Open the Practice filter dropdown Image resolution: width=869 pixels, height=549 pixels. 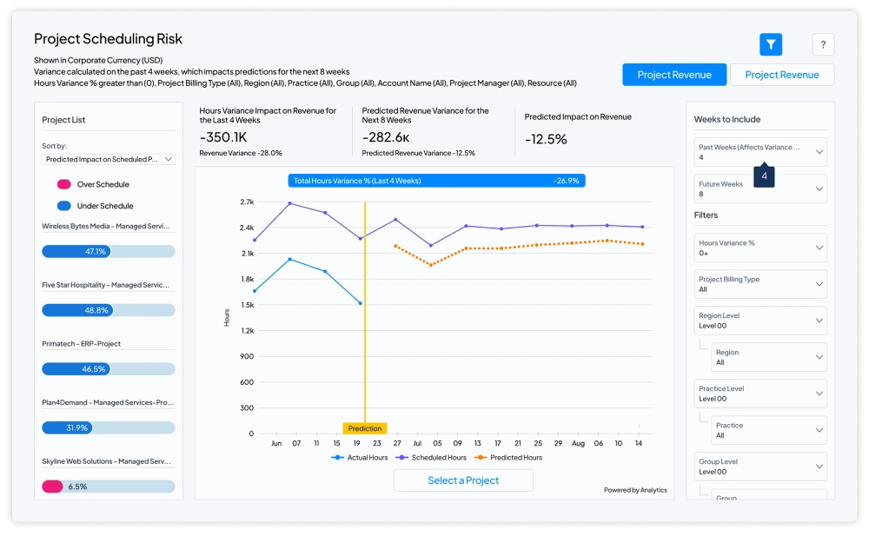(x=768, y=430)
